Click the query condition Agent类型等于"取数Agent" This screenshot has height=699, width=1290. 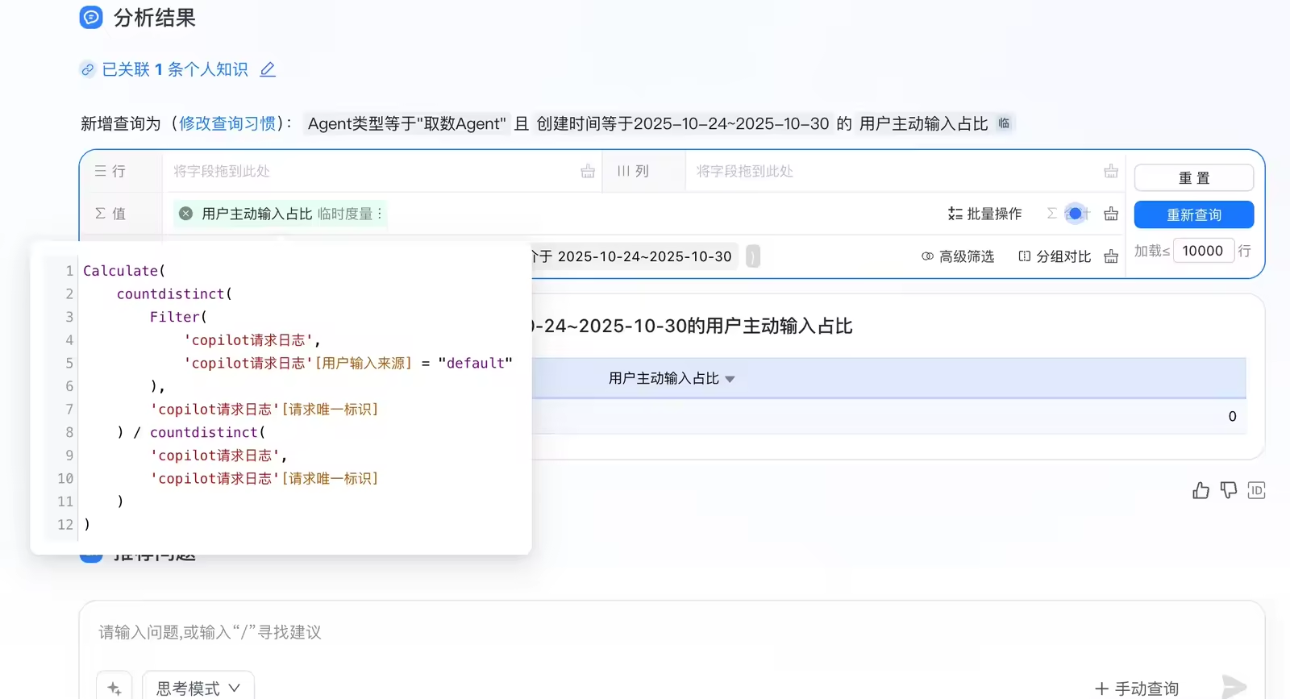[x=407, y=123]
